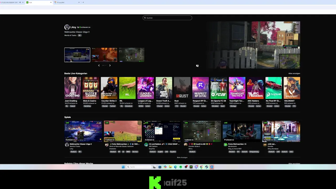Click the EasyTim channel avatar
The width and height of the screenshot is (336, 189).
point(146,145)
